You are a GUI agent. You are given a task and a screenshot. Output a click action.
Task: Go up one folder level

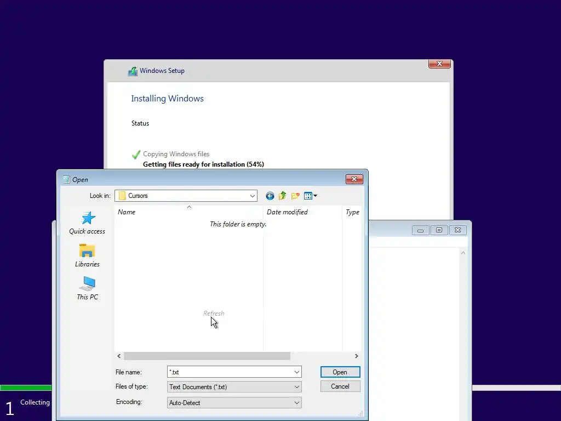pos(282,196)
